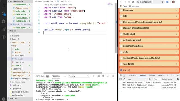Open the log.js source link in console

coord(170,82)
